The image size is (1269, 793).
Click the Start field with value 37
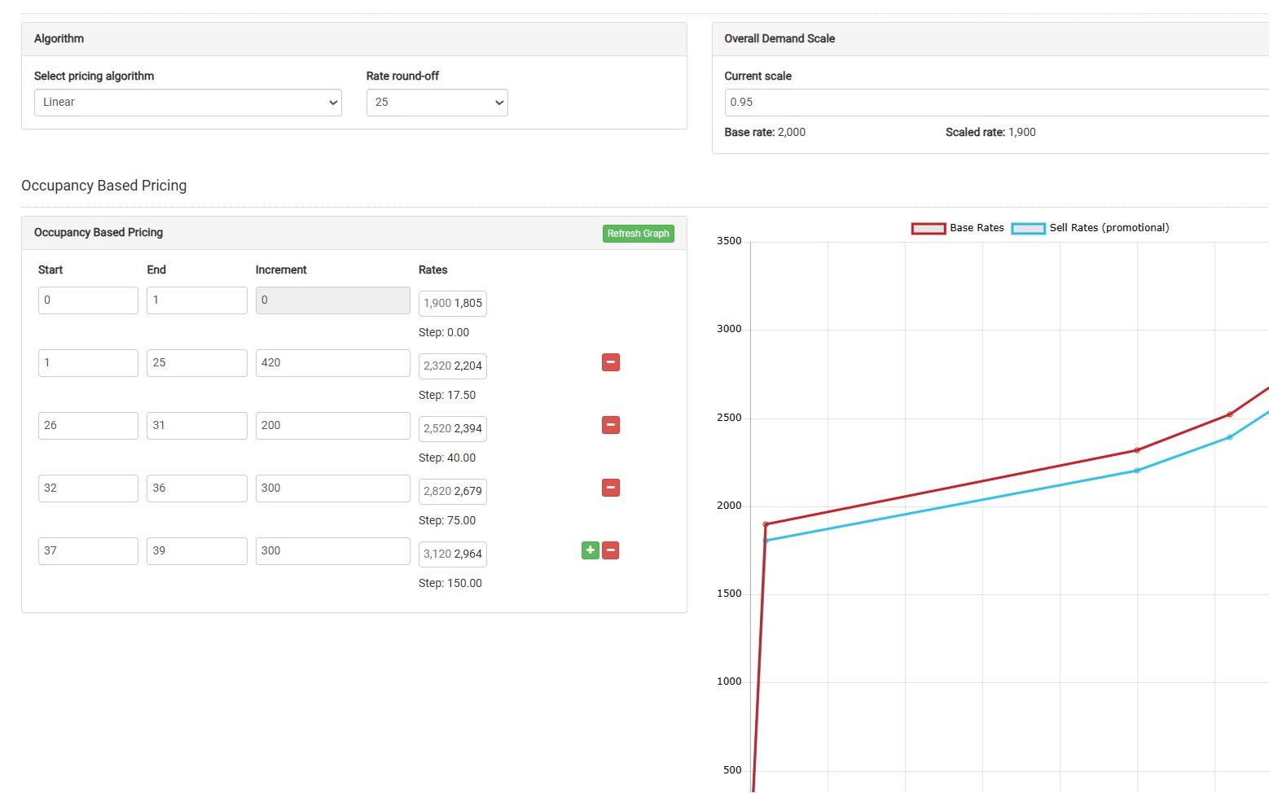(x=88, y=551)
